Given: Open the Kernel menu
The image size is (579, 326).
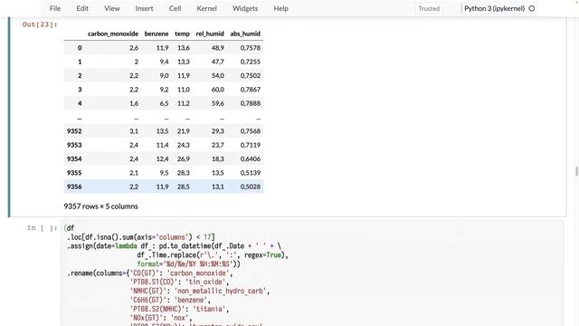Looking at the screenshot, I should coord(207,8).
